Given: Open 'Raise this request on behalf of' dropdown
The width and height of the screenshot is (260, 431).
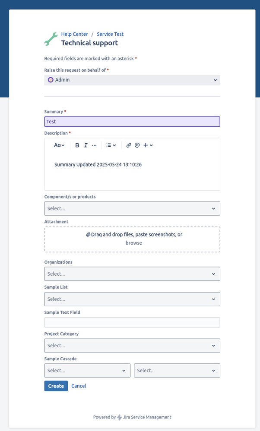Looking at the screenshot, I should pos(132,80).
